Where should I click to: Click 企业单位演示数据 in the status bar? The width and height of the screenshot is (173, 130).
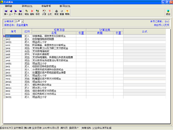pos(102,128)
